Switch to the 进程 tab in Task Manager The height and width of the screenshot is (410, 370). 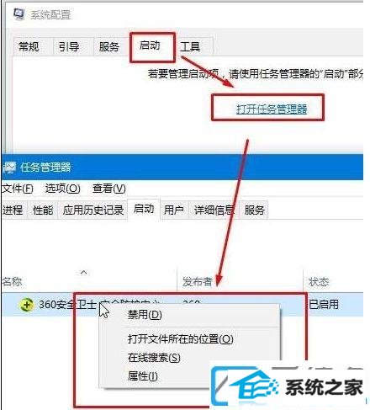(13, 210)
